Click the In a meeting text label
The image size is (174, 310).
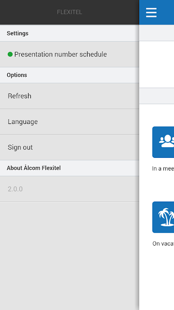tap(163, 169)
